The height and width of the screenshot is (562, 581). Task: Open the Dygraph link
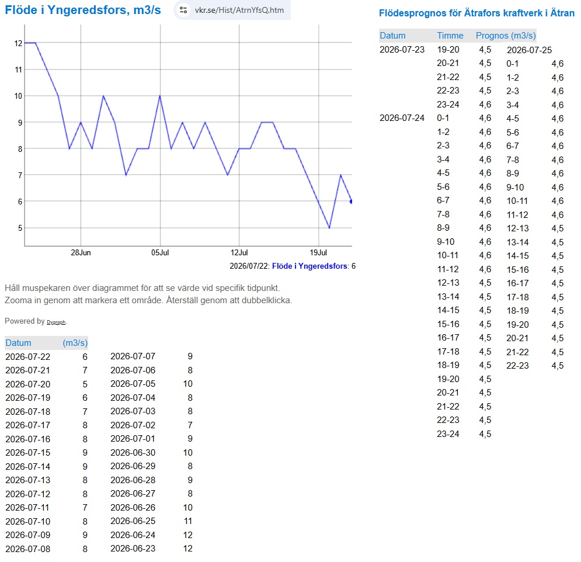tap(56, 322)
